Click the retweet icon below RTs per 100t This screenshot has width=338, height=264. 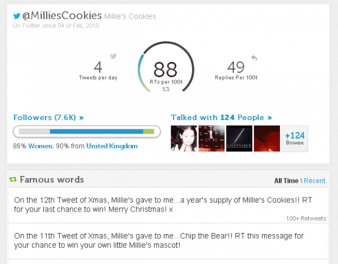166,89
